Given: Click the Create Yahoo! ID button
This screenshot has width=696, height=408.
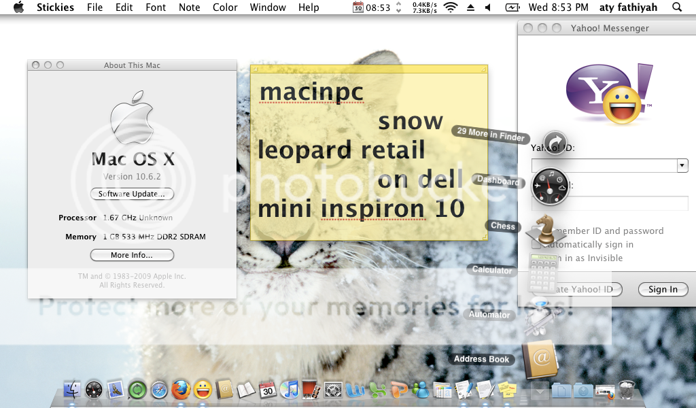Looking at the screenshot, I should 577,290.
